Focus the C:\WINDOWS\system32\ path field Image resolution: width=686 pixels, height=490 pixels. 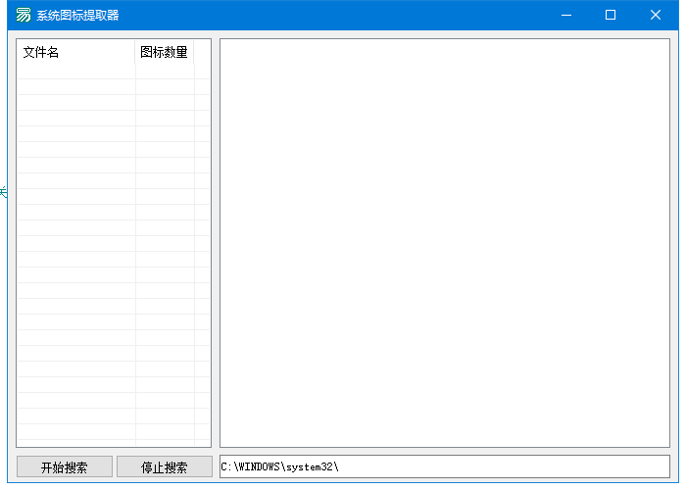coord(444,466)
